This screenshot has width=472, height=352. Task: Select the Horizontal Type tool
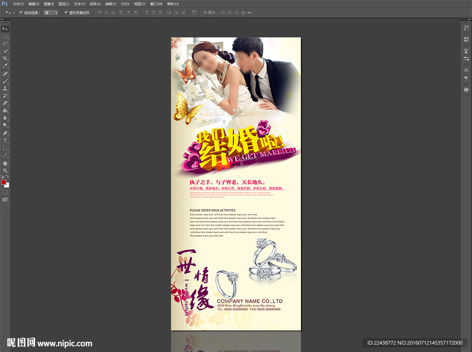click(x=6, y=140)
